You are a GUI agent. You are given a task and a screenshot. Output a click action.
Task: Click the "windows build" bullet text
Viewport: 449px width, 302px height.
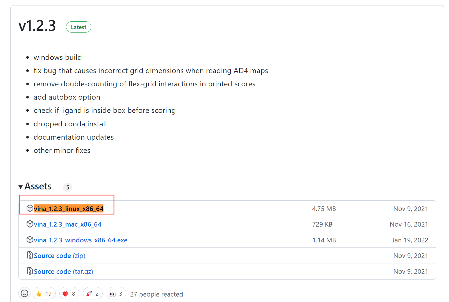(x=58, y=57)
